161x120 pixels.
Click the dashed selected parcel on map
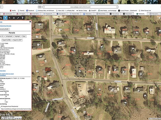click(80, 67)
